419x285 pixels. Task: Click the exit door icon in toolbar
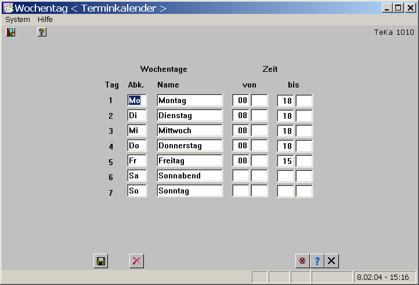tap(10, 32)
